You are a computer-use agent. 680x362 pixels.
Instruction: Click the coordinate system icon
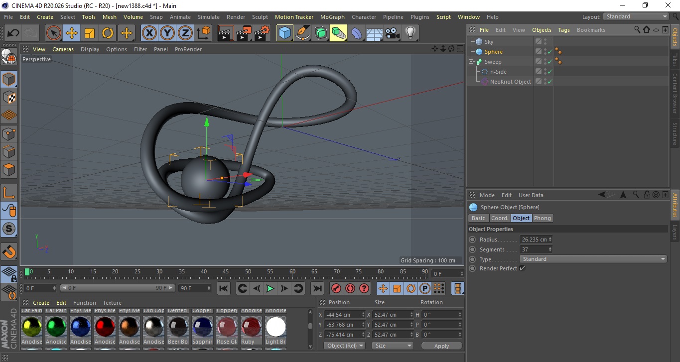(x=204, y=33)
